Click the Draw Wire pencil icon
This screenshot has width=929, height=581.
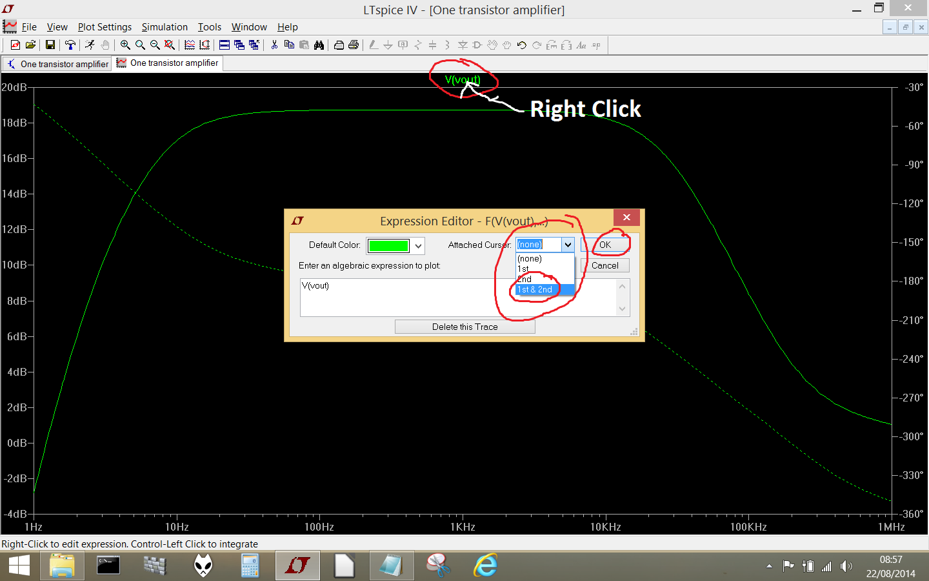[x=374, y=45]
